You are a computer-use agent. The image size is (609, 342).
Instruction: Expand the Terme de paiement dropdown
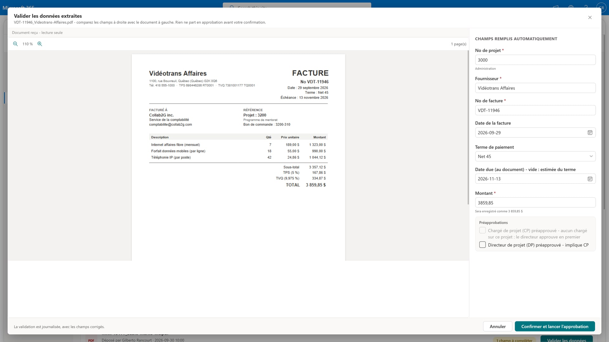tap(535, 156)
